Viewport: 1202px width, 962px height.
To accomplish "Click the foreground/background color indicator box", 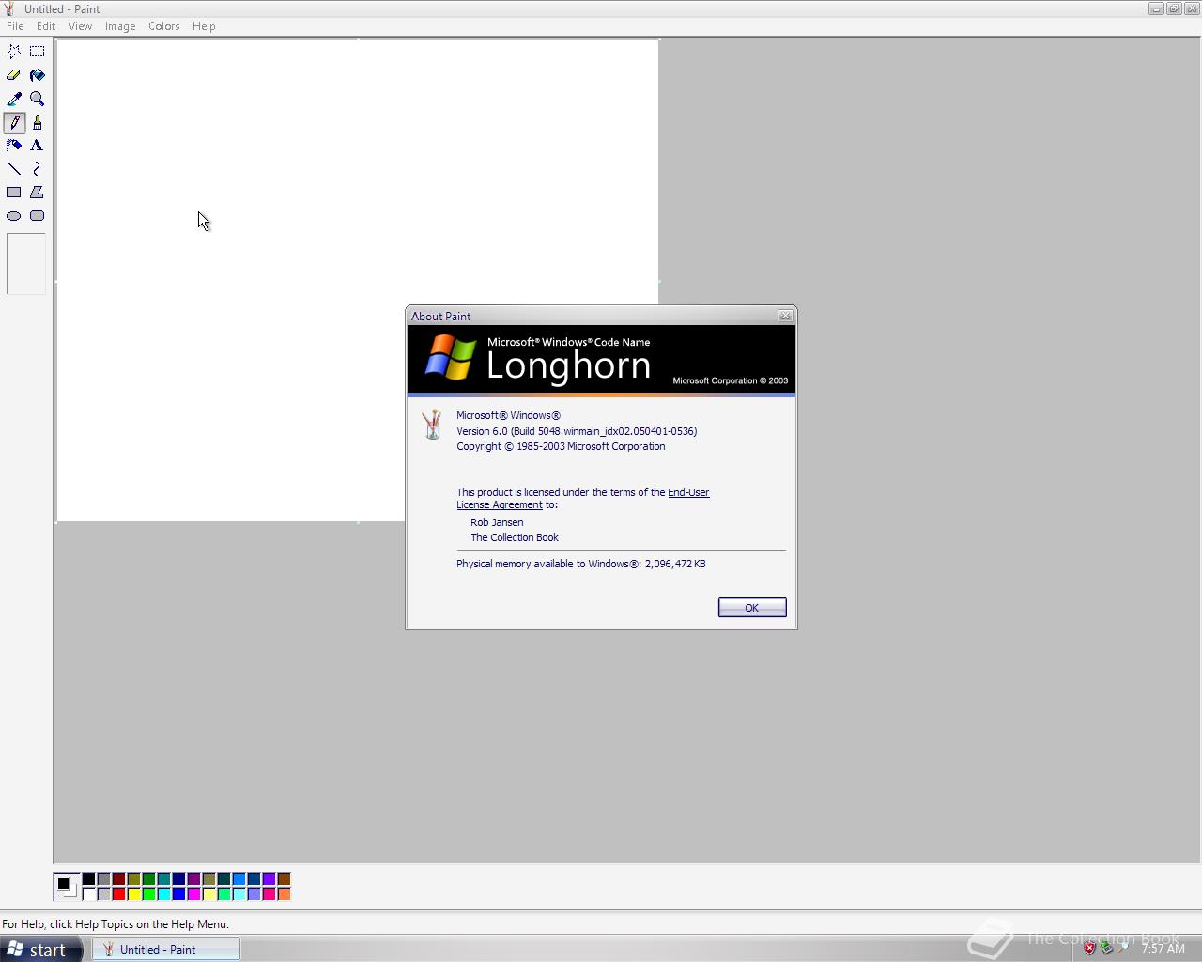I will [x=66, y=886].
